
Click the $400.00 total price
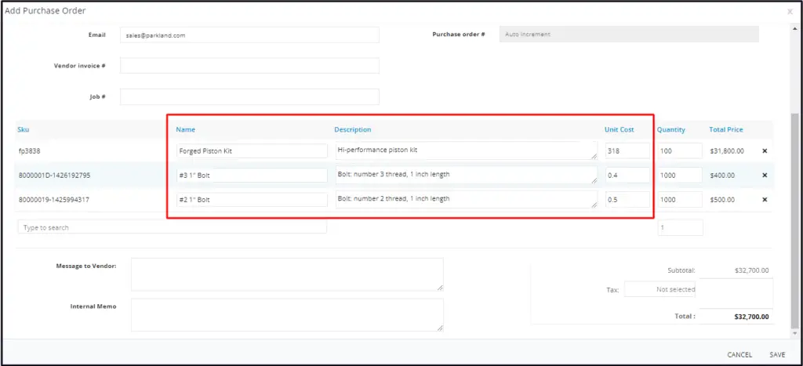[x=722, y=175]
